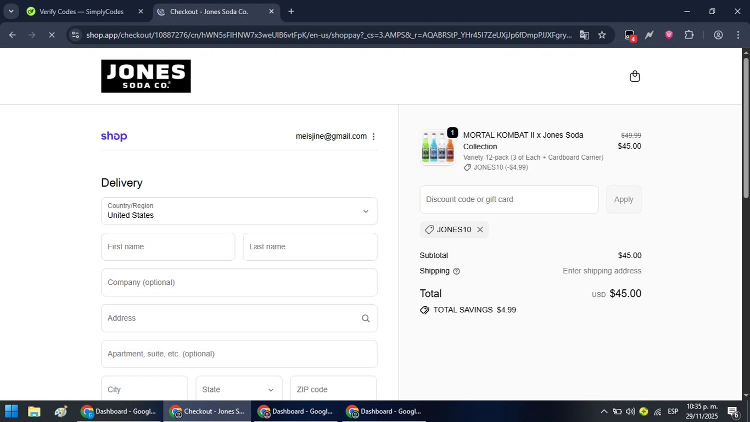Open the Chrome three-dot menu
This screenshot has width=750, height=422.
738,35
